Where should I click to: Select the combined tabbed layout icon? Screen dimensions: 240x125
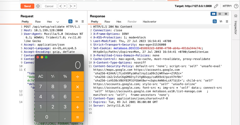(x=226, y=14)
